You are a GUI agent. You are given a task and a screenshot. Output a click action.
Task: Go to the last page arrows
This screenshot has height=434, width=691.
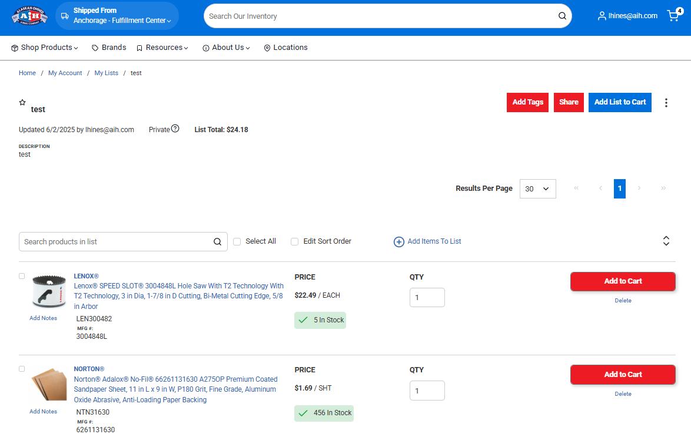tap(663, 188)
